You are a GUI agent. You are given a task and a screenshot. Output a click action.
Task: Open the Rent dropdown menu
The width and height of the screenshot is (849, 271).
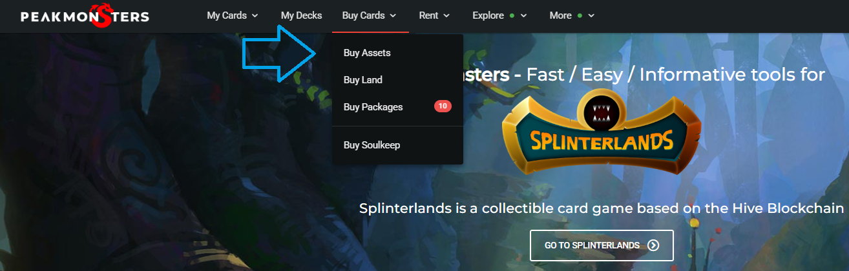(x=434, y=15)
